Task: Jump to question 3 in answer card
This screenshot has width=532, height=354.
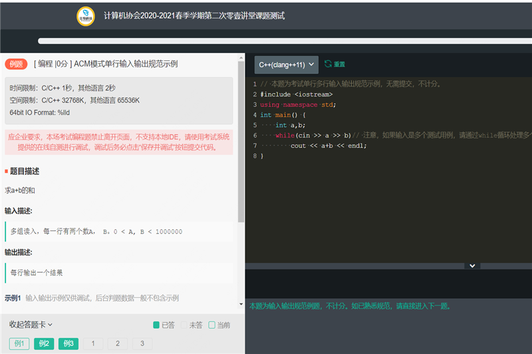Action: click(x=142, y=344)
